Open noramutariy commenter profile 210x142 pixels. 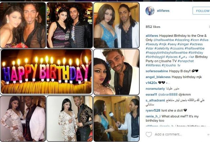[x=155, y=89]
